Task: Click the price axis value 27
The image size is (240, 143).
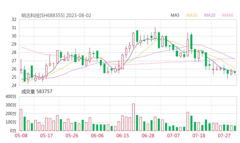Action: pyautogui.click(x=14, y=61)
